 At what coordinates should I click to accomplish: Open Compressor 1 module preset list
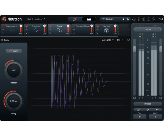click(3, 30)
